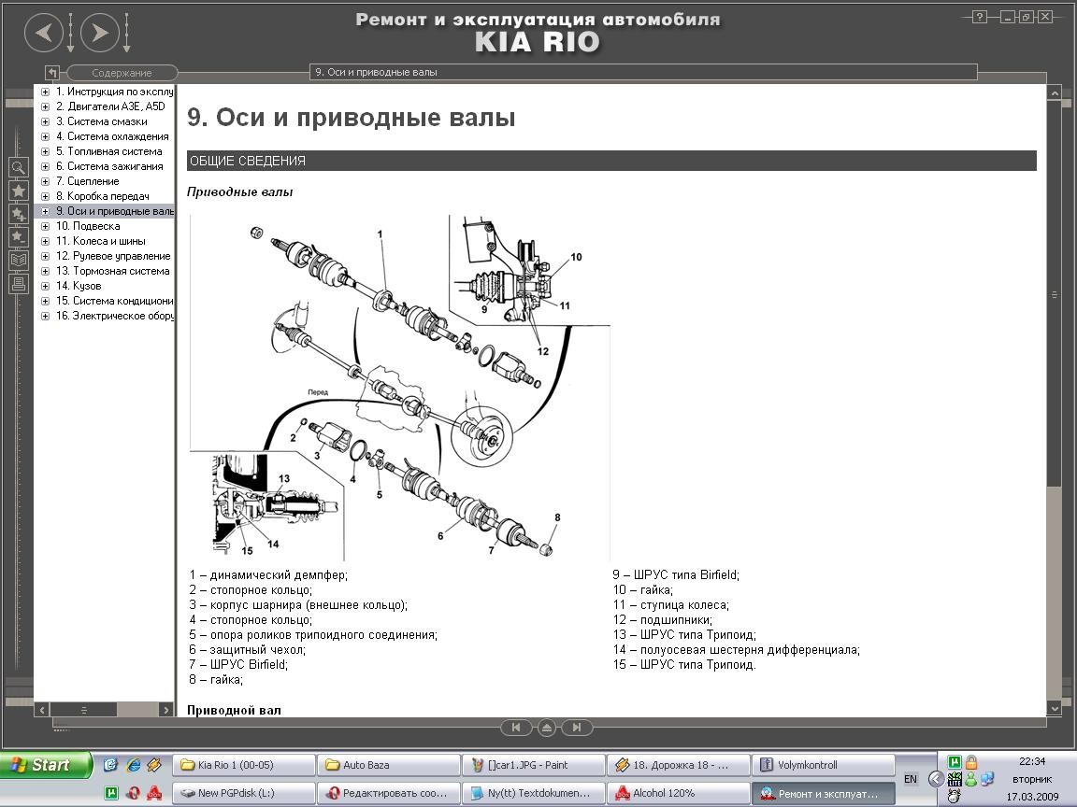
Task: Click the 'Приводные валы' subheading
Action: 239,192
